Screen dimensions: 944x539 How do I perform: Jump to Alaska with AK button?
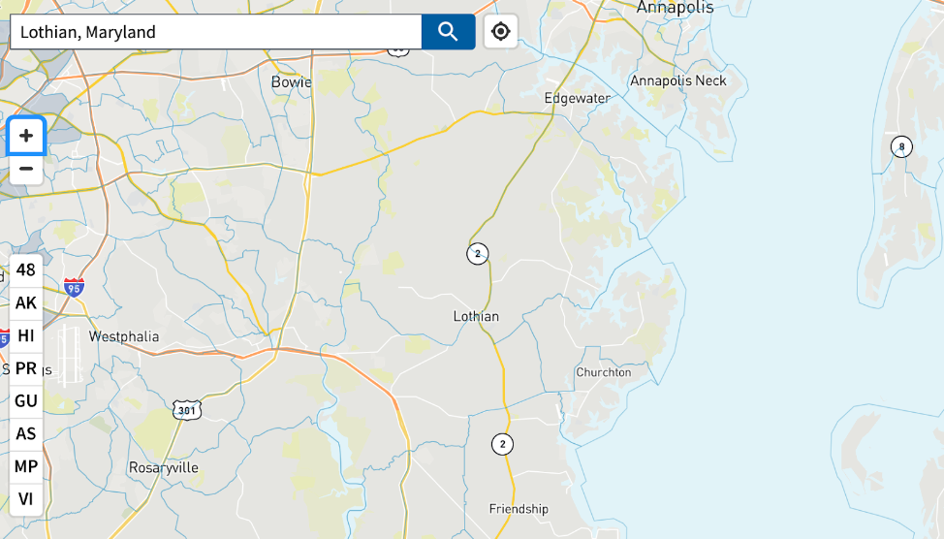26,302
